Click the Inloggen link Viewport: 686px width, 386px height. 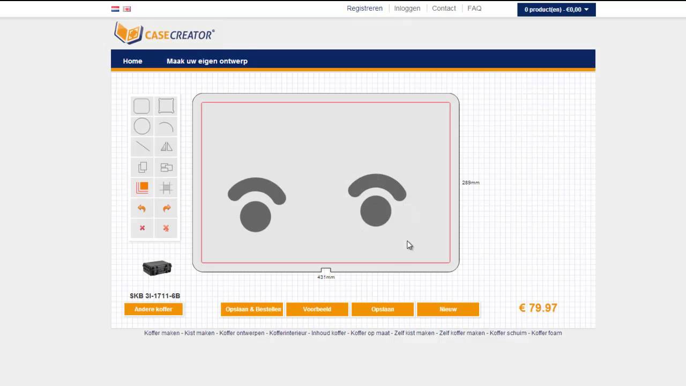click(x=407, y=9)
